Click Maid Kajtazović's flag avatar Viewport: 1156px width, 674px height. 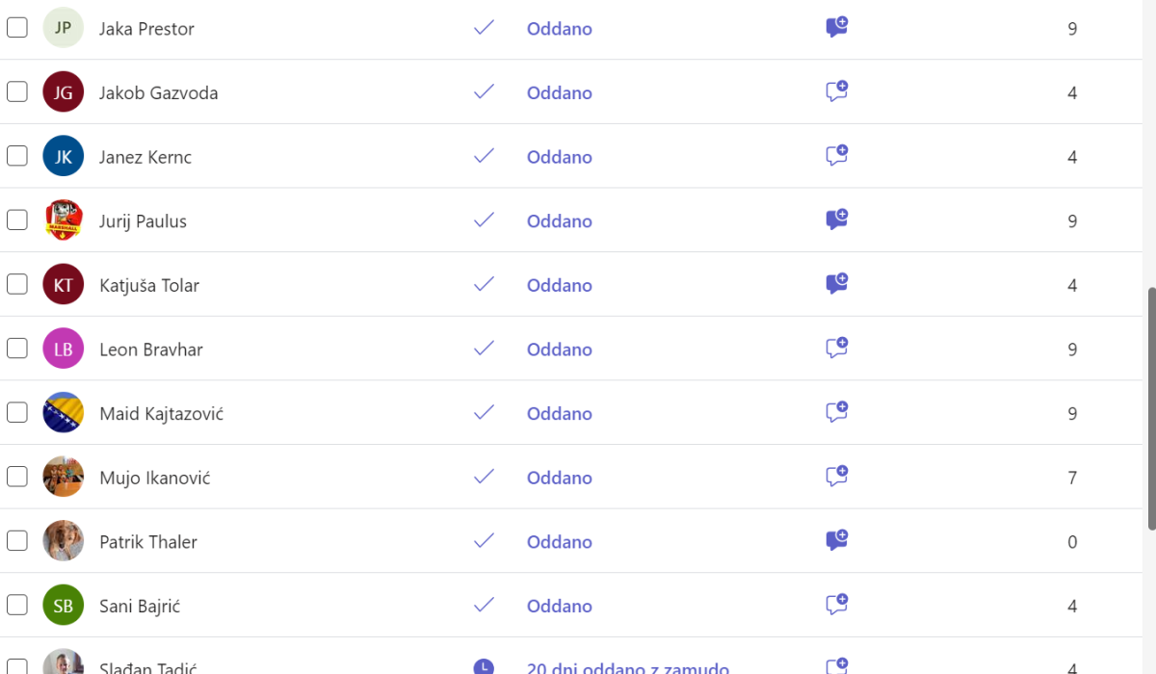(x=64, y=413)
